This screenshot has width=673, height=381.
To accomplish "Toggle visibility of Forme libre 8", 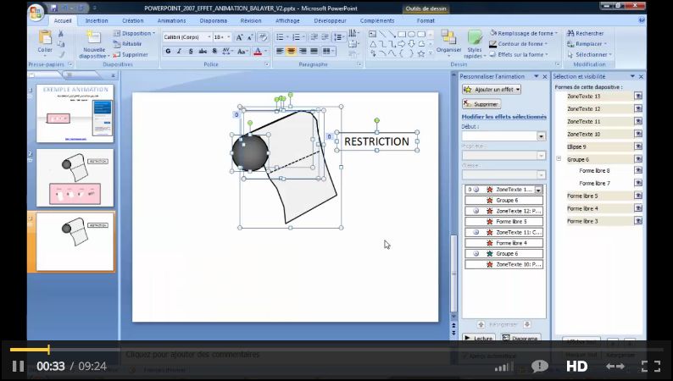I will [x=638, y=170].
